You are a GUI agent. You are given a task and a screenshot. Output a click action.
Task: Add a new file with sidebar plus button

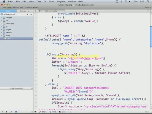point(2,112)
